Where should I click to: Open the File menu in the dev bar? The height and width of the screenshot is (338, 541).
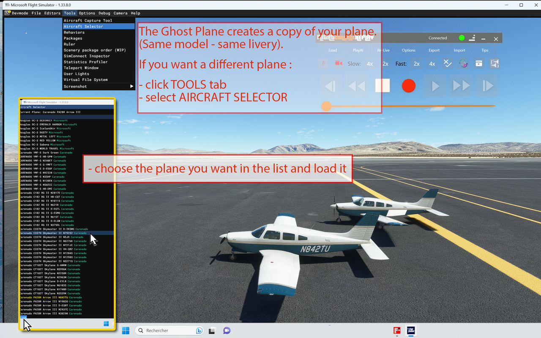point(36,13)
